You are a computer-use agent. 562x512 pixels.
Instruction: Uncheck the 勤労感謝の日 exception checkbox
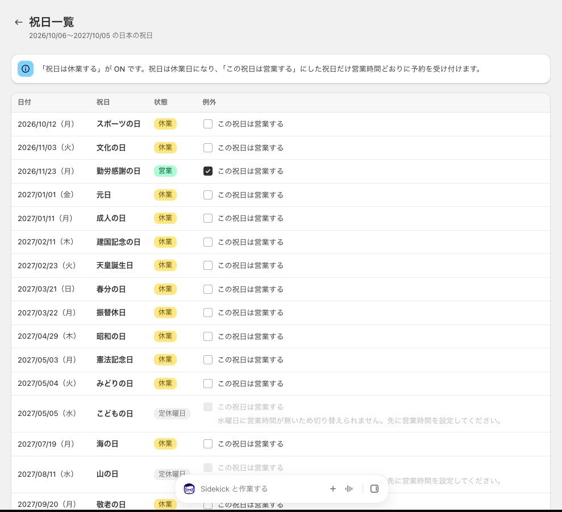click(208, 171)
